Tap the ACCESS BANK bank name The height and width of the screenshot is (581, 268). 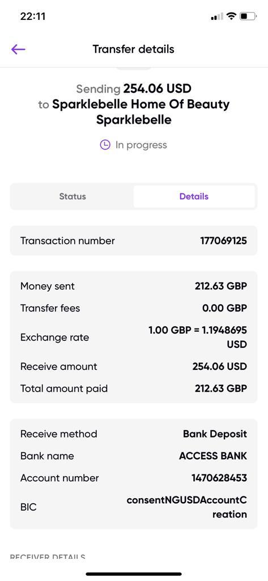point(213,456)
